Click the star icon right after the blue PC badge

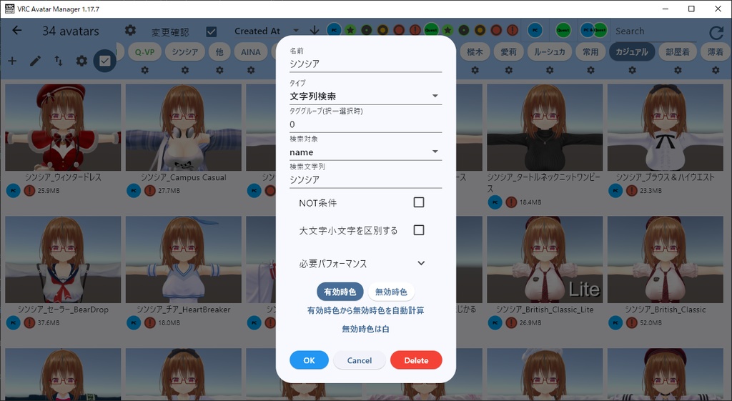pyautogui.click(x=350, y=30)
